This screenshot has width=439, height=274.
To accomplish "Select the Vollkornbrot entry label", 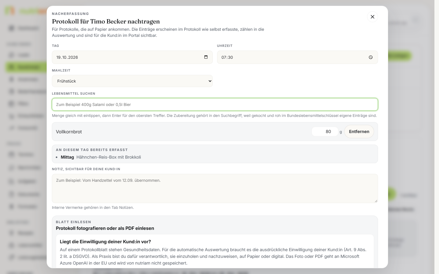I will (x=69, y=132).
